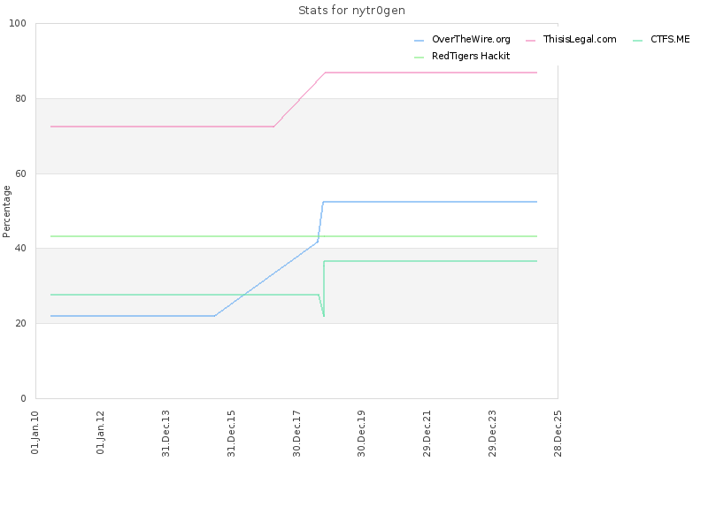Click the chart title Stats for nytr0gen
708x531 pixels.
(351, 11)
